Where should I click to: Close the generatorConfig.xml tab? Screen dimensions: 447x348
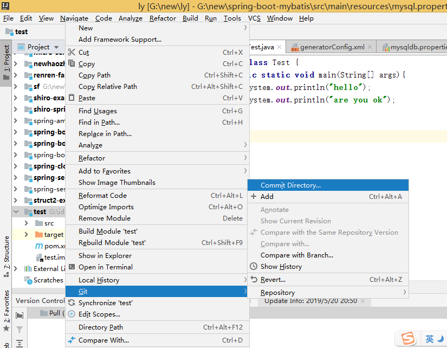point(370,47)
